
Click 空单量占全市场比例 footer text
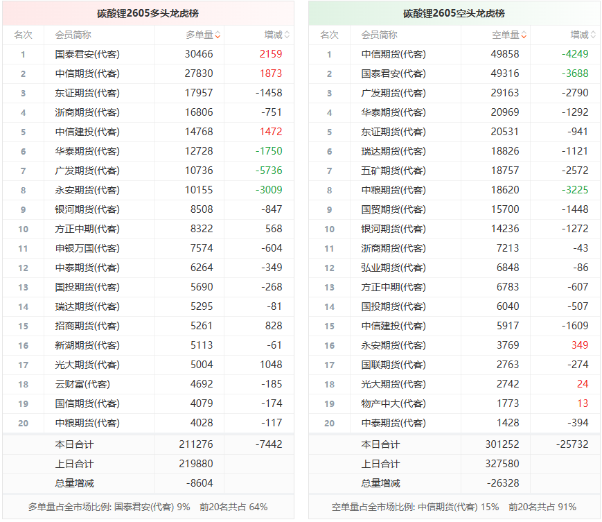(454, 507)
